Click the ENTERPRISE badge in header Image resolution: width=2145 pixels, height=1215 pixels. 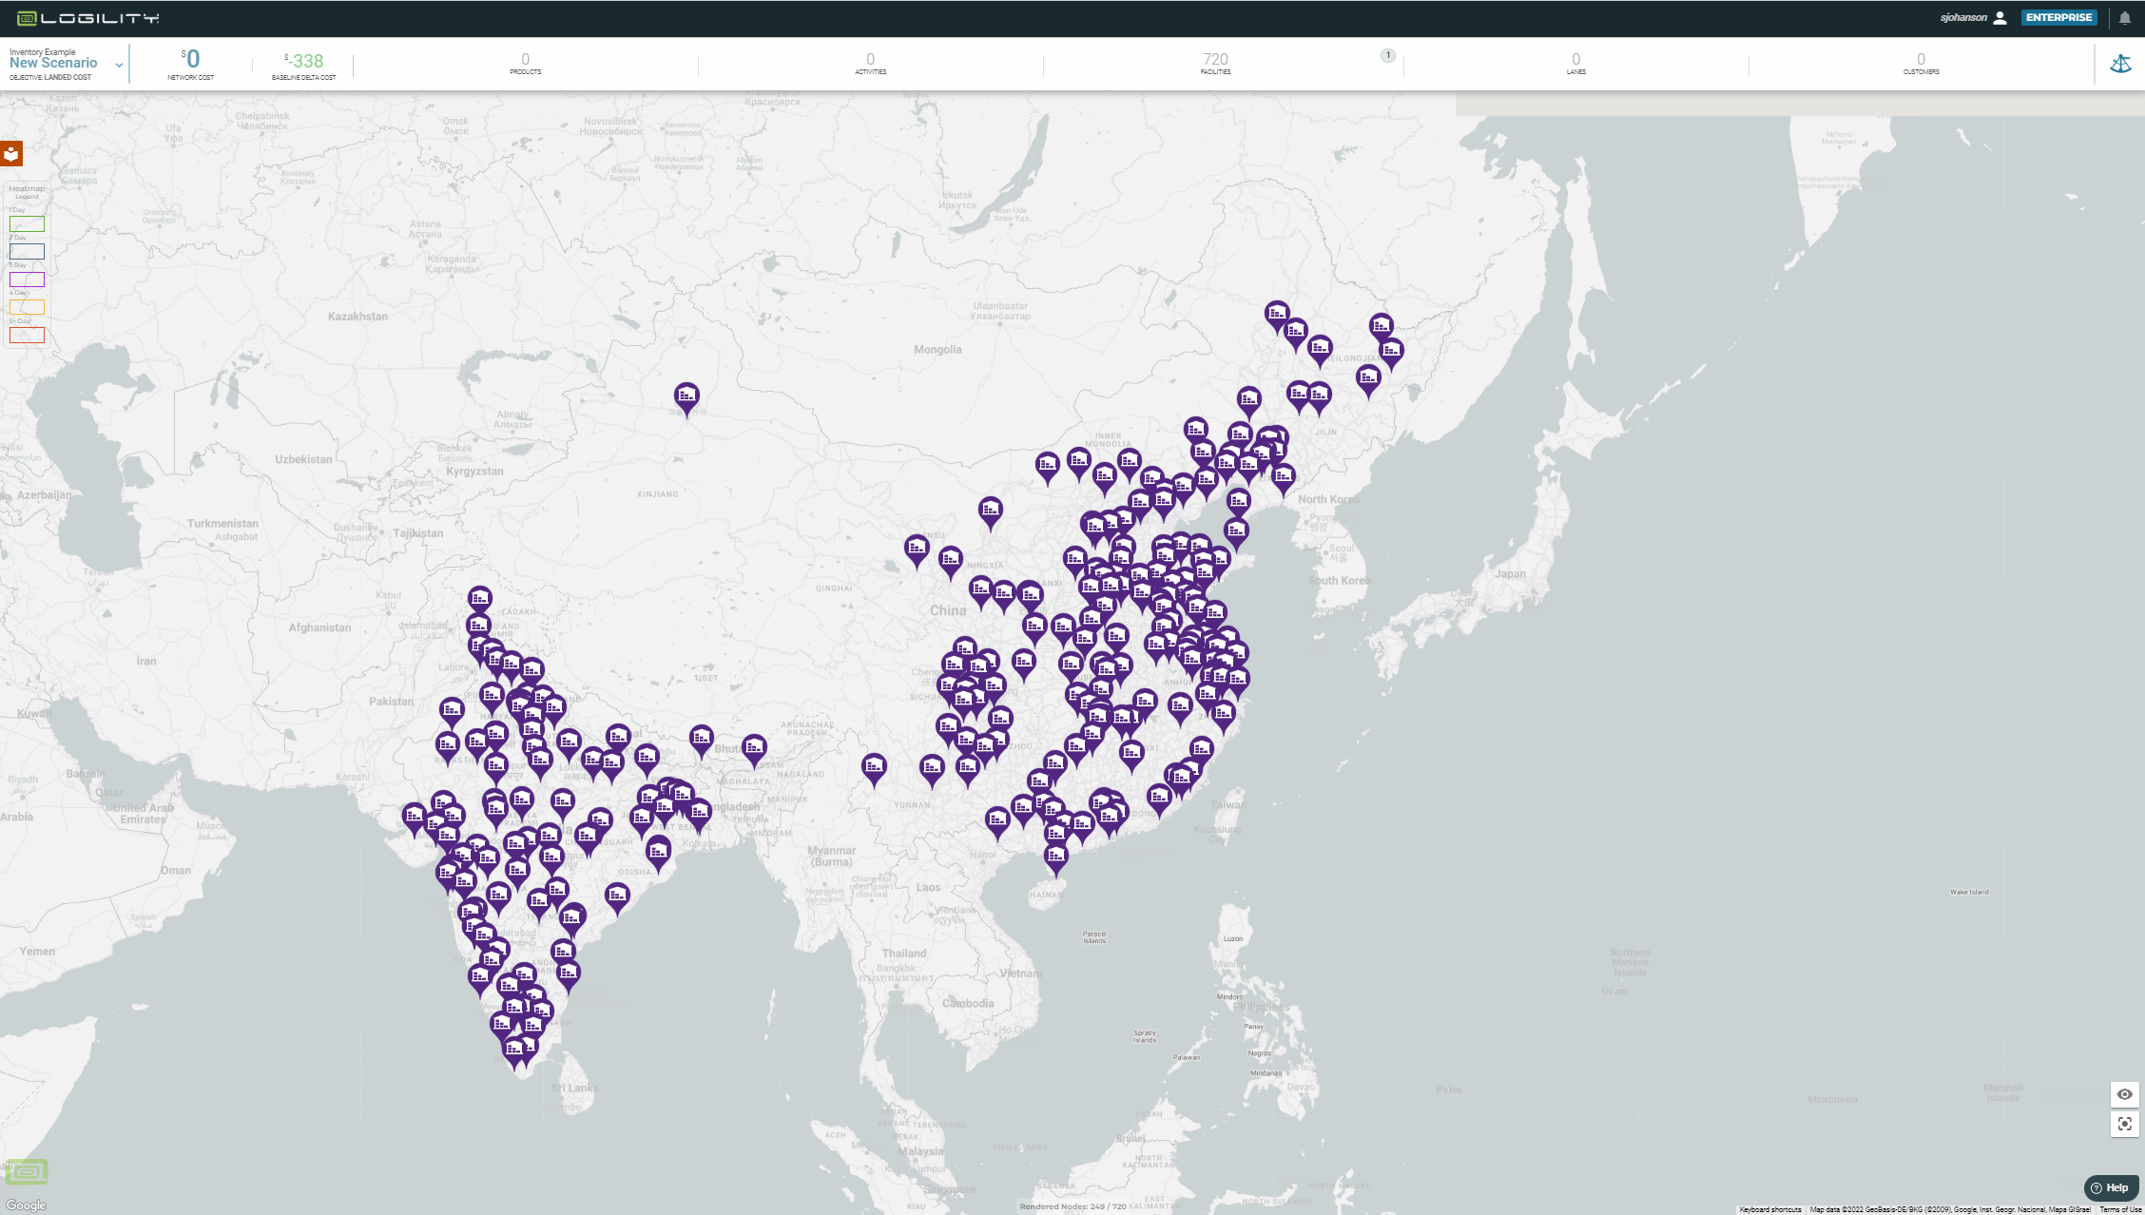(2058, 18)
